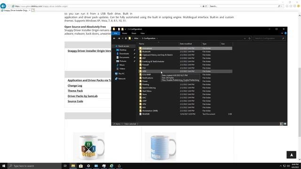The height and width of the screenshot is (169, 301).
Task: Open the VPN folder
Action: [x=144, y=104]
